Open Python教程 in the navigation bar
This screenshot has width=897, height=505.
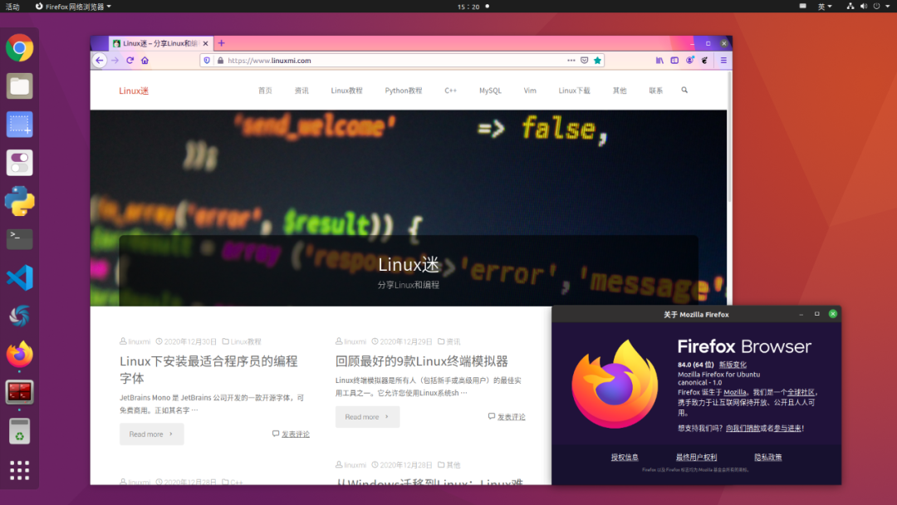[x=404, y=91]
